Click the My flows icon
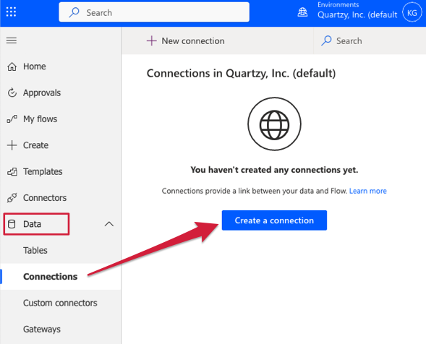 [12, 119]
